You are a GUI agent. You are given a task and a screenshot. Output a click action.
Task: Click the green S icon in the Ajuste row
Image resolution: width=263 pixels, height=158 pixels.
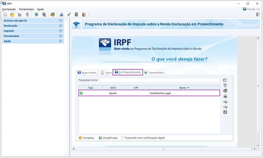click(x=81, y=93)
